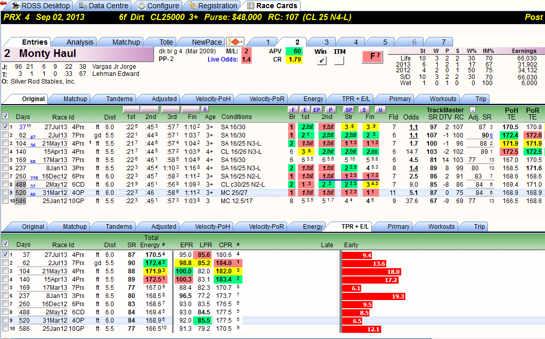This screenshot has height=339, width=545.
Task: Click the U pace button
Action: pos(380,110)
